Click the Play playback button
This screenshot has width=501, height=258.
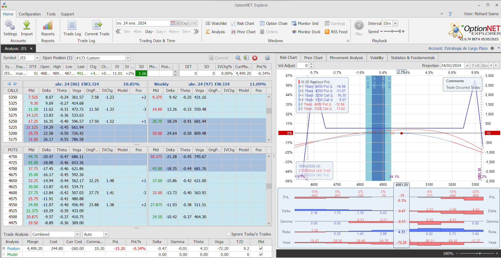tap(359, 25)
